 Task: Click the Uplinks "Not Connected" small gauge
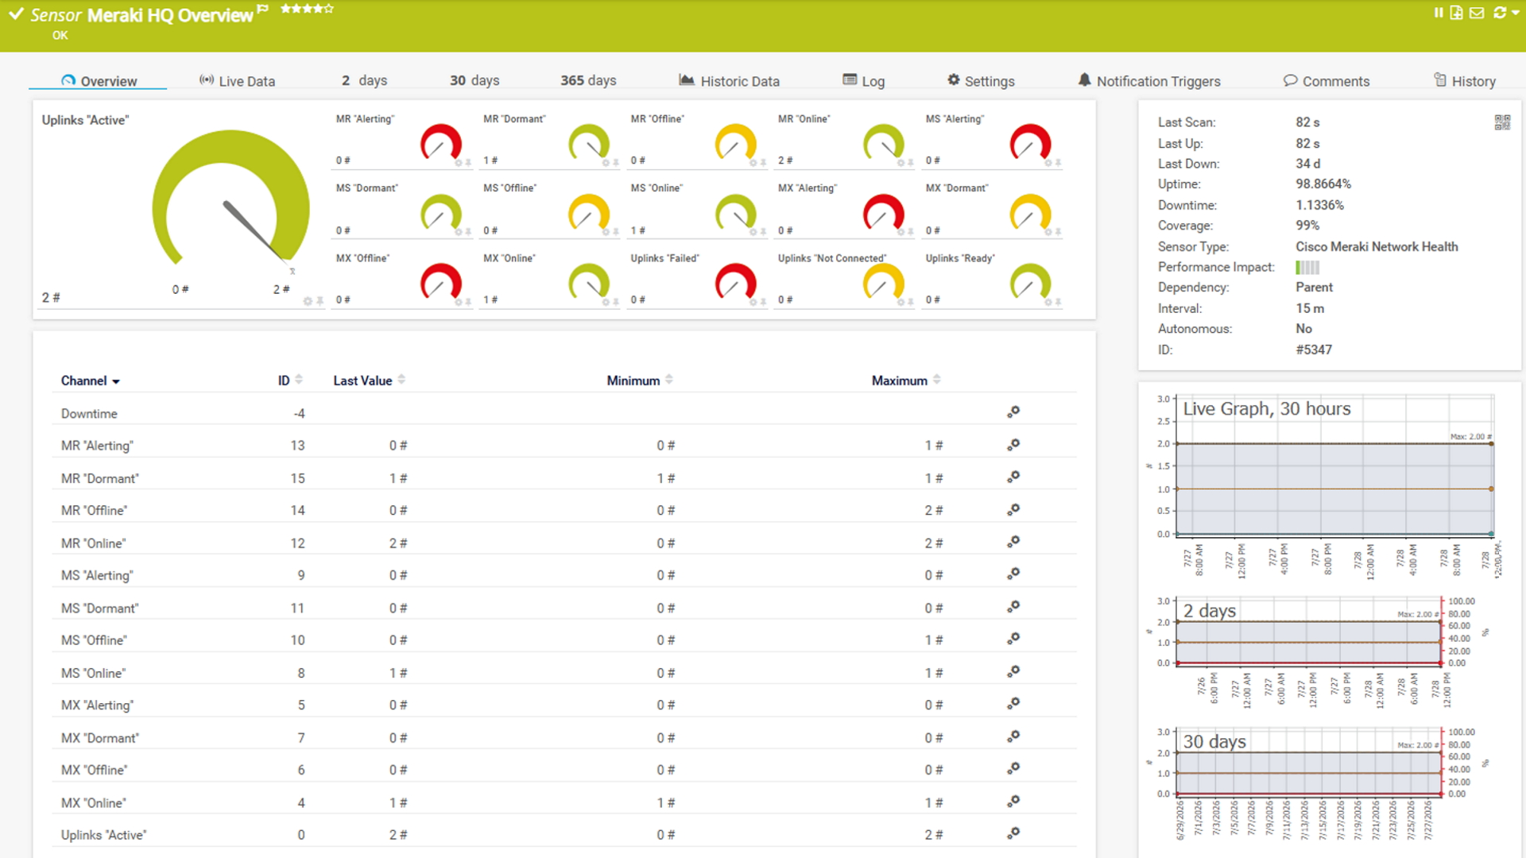(x=883, y=283)
